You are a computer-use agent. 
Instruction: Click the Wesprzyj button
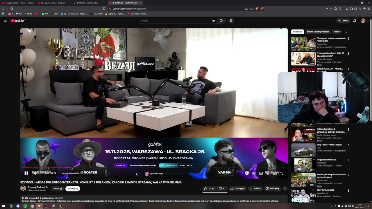pos(58,189)
